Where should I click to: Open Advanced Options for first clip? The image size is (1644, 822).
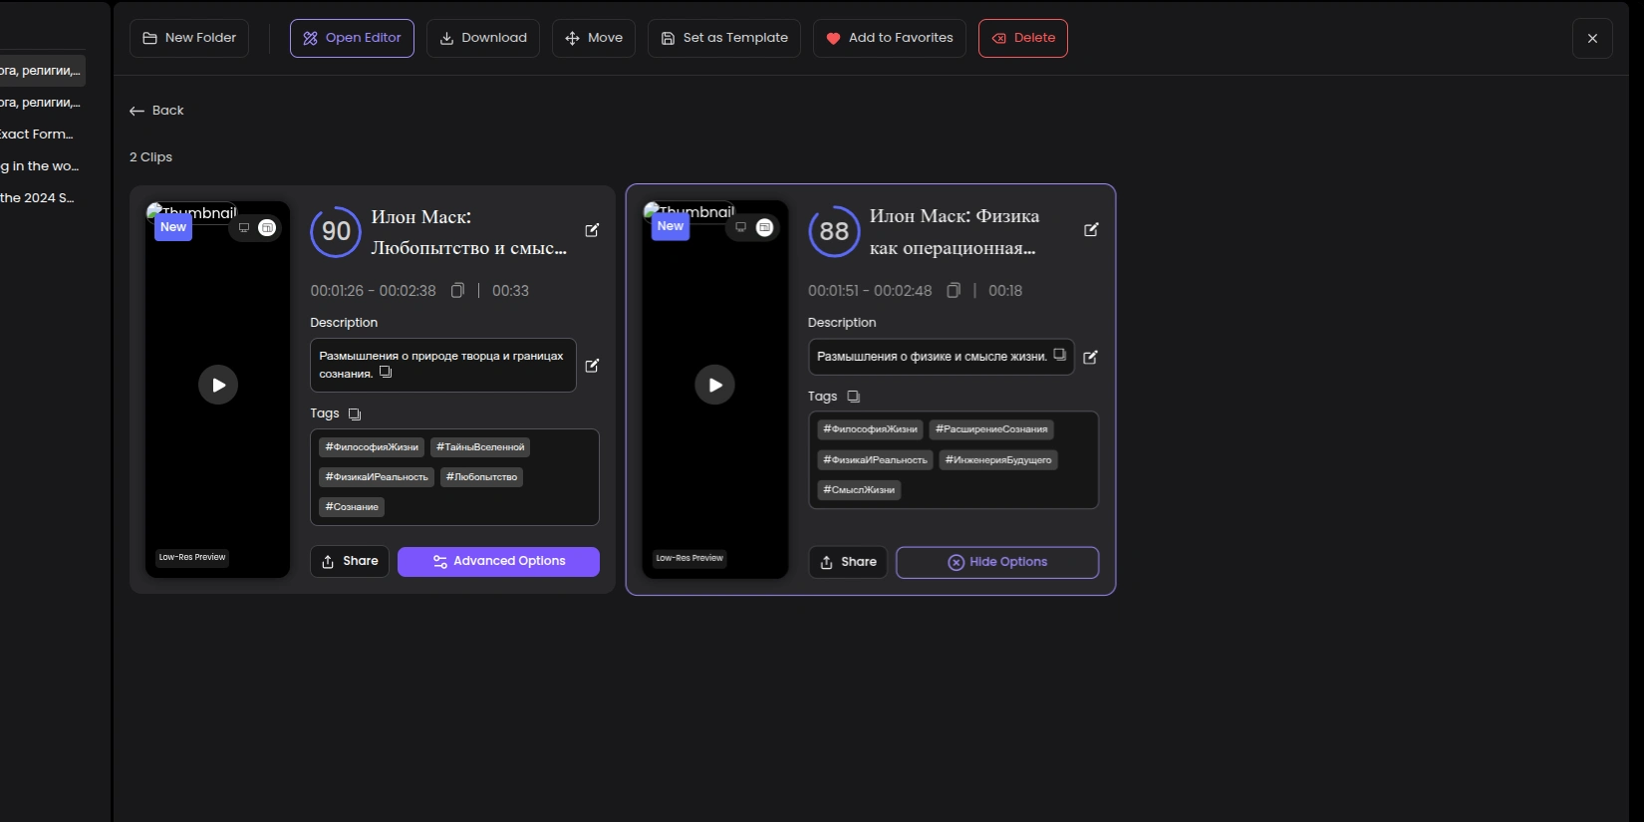pyautogui.click(x=498, y=562)
